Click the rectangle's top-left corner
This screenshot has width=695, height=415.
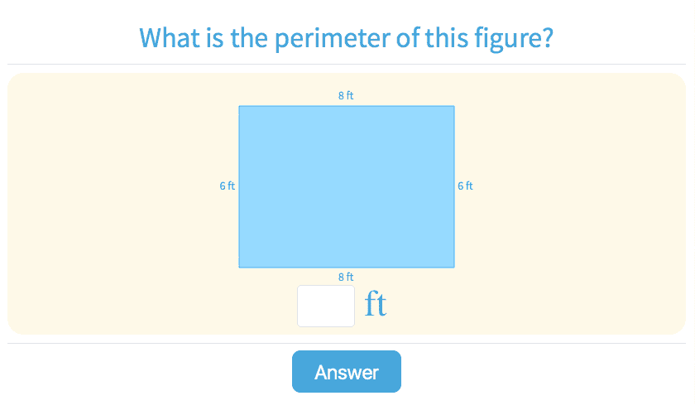[x=240, y=106]
